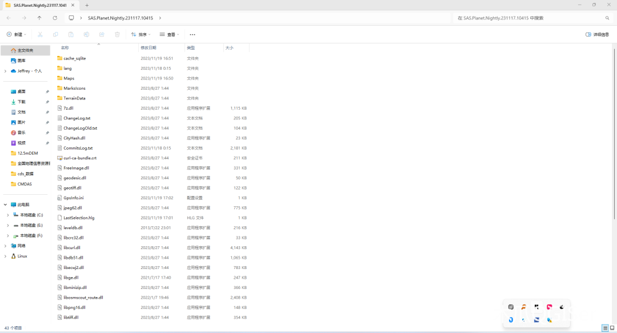
Task: Sort by 类型 column header
Action: 191,47
